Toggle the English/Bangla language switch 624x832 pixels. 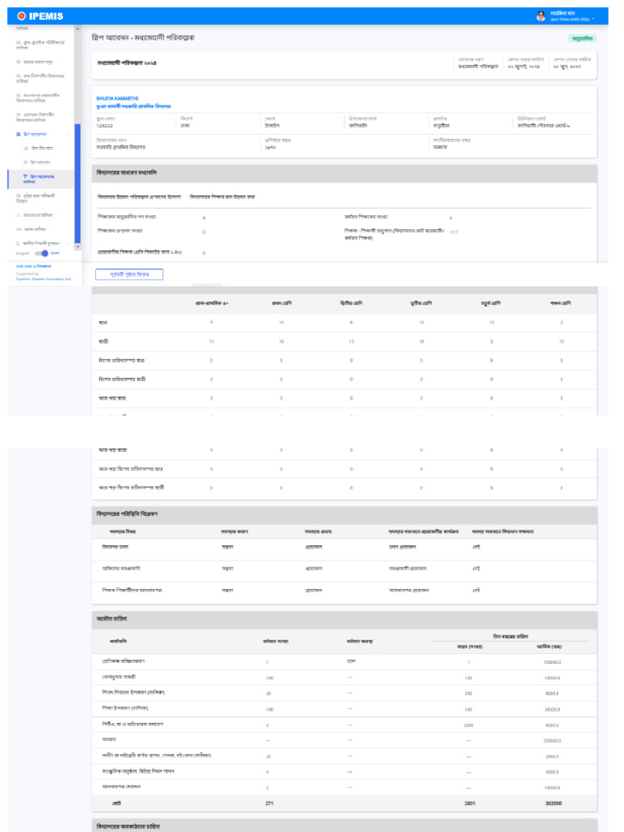pyautogui.click(x=42, y=253)
